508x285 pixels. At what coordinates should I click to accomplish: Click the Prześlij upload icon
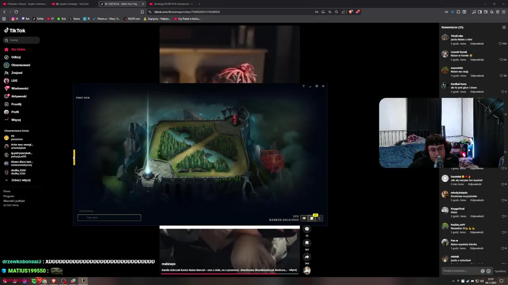click(6, 104)
